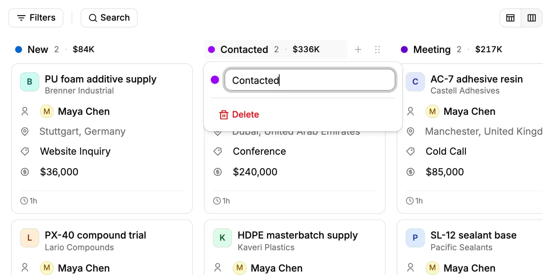Click the purple dot beside Meeting header

404,49
